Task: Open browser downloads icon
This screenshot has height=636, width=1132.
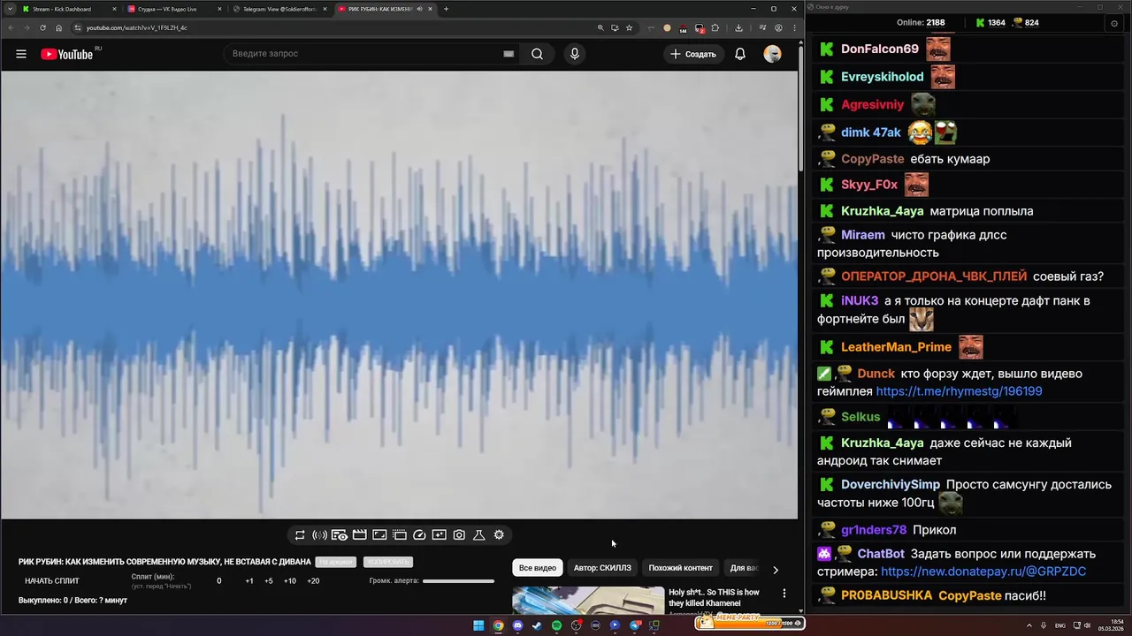Action: (x=739, y=27)
